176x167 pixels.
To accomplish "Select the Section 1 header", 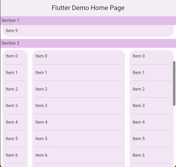I will 88,21.
